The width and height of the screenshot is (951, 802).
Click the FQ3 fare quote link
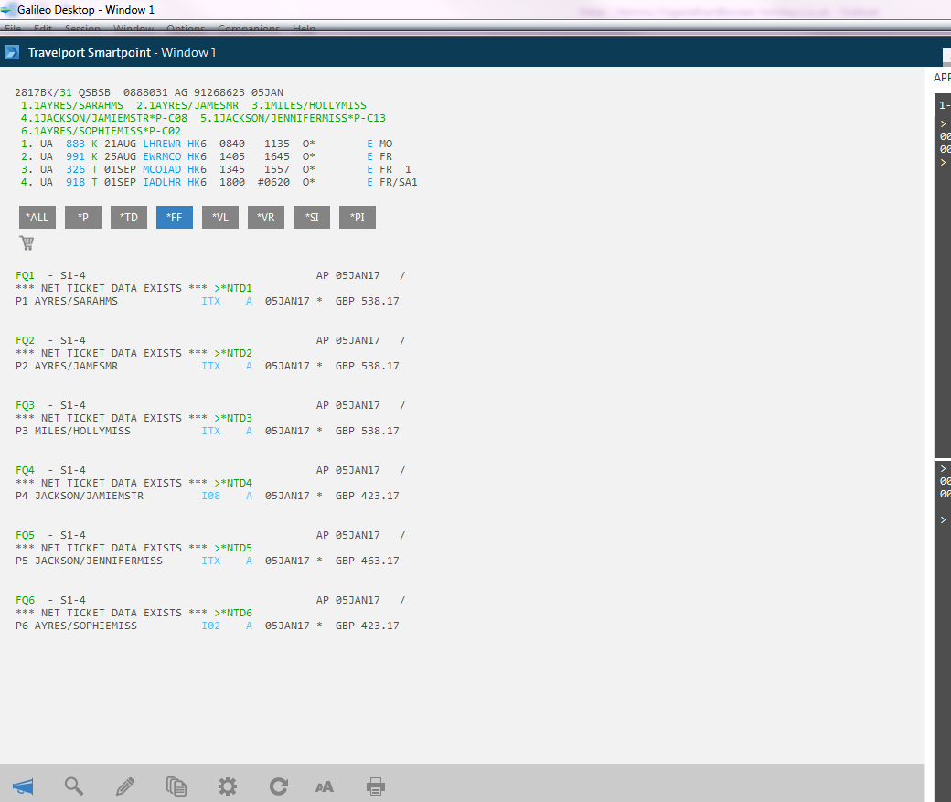click(25, 405)
